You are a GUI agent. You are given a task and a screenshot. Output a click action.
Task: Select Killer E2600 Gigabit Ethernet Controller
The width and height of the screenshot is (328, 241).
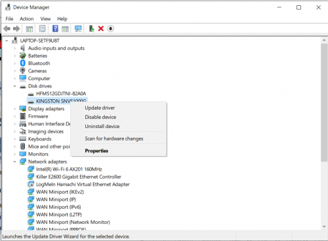79,177
